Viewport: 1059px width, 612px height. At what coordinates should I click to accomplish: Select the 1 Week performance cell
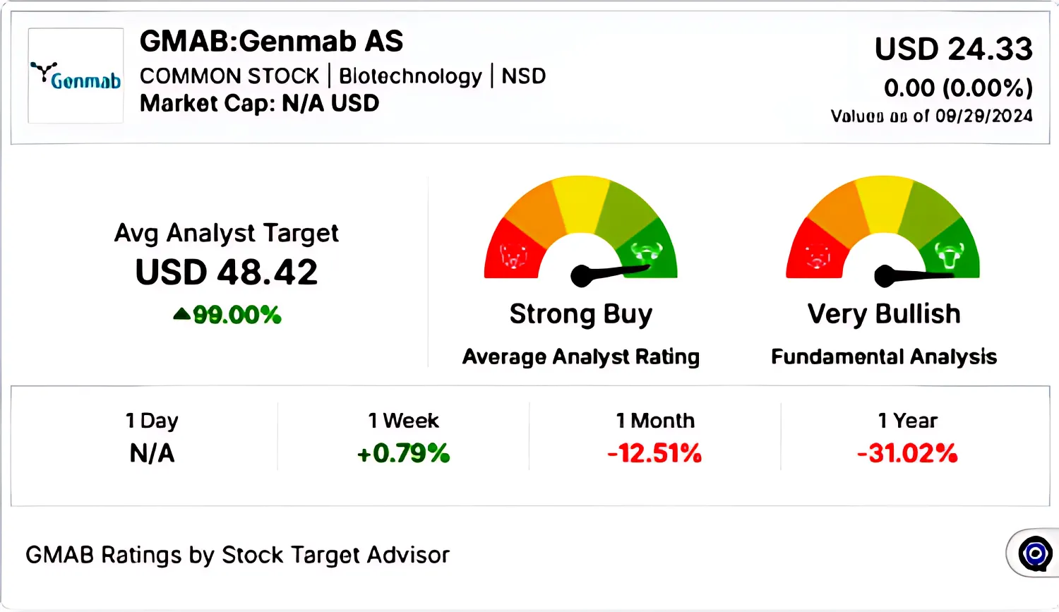pyautogui.click(x=403, y=438)
